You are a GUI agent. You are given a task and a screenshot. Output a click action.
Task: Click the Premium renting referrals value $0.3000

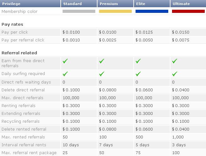[108, 106]
